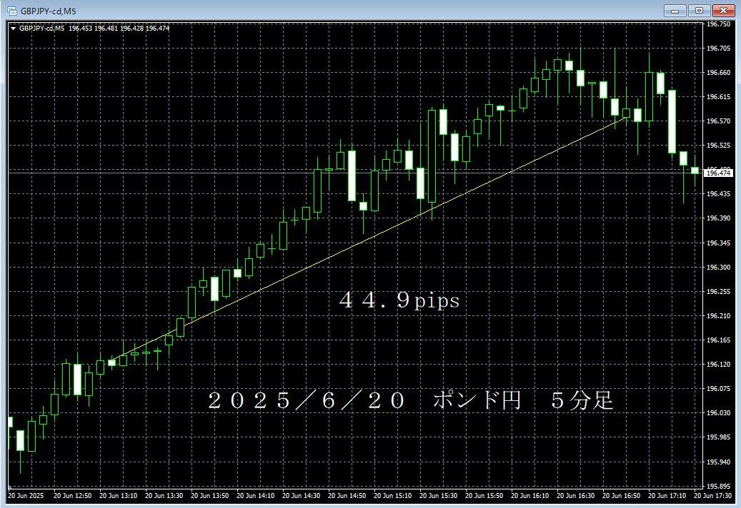
Task: Click the 195.895 level on price axis
Action: pos(717,487)
